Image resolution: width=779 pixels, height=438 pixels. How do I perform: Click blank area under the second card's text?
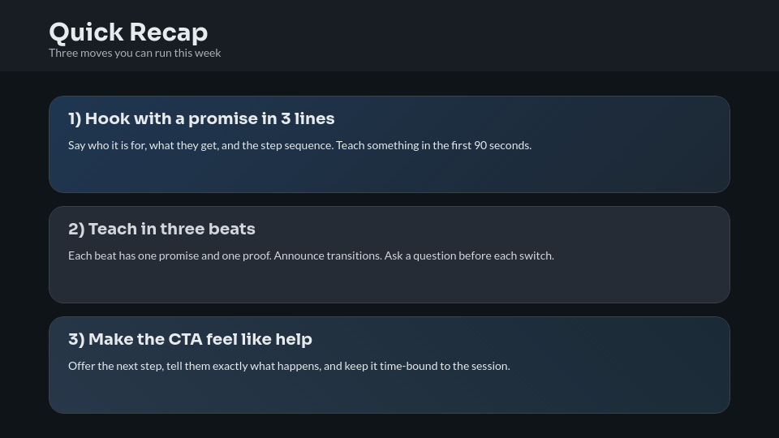point(389,283)
